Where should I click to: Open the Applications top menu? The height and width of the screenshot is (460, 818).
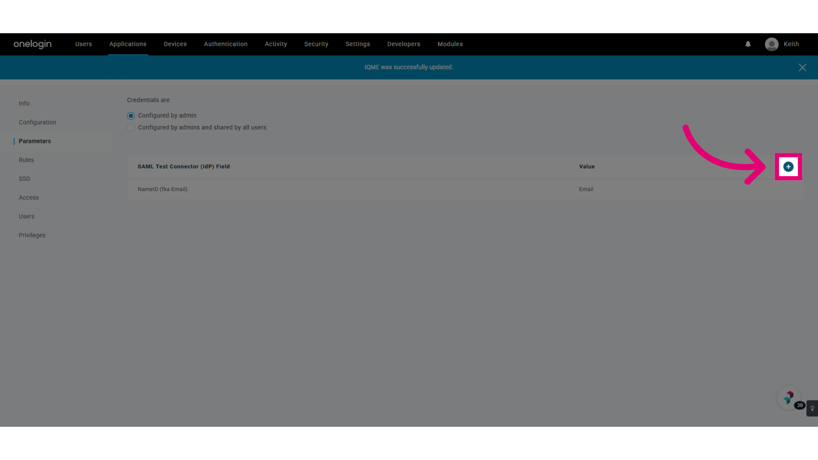[x=128, y=44]
